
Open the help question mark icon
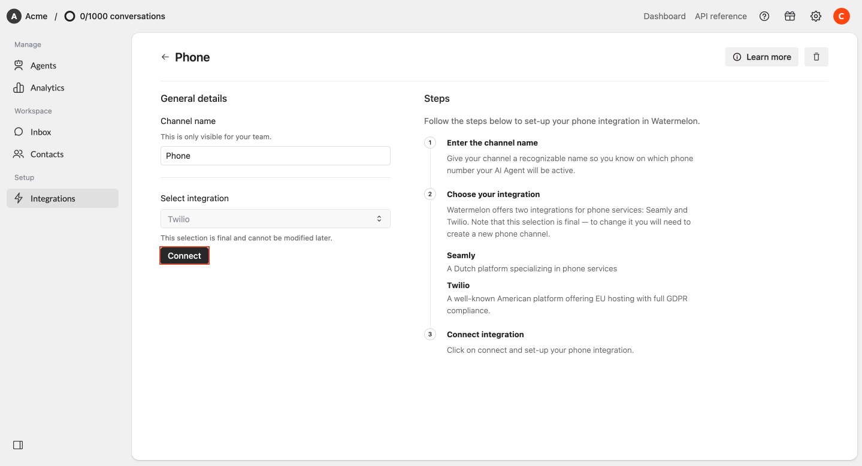(x=764, y=16)
